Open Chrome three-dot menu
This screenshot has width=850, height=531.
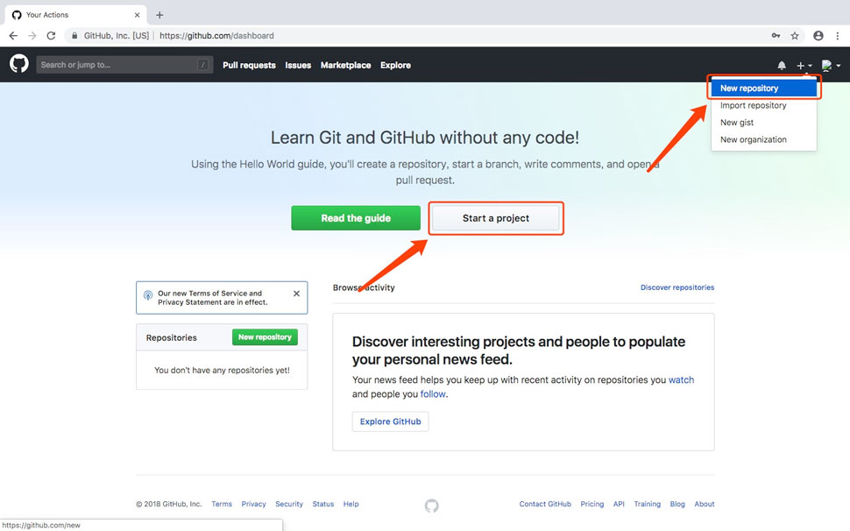[x=838, y=36]
